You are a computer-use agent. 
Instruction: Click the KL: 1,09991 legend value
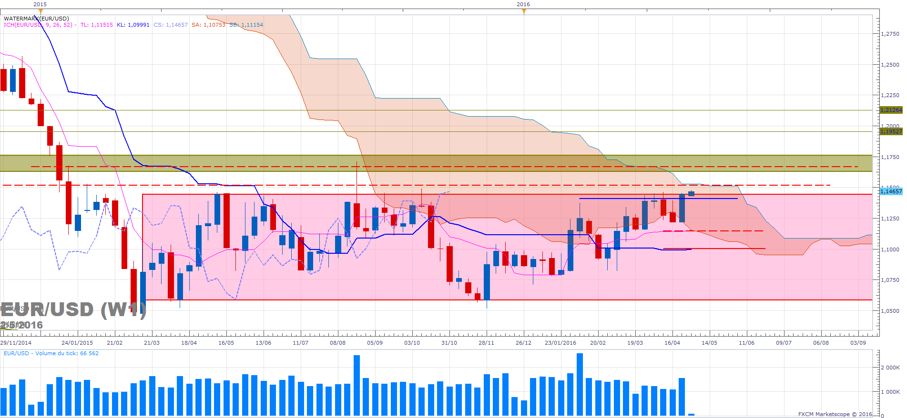click(x=133, y=25)
